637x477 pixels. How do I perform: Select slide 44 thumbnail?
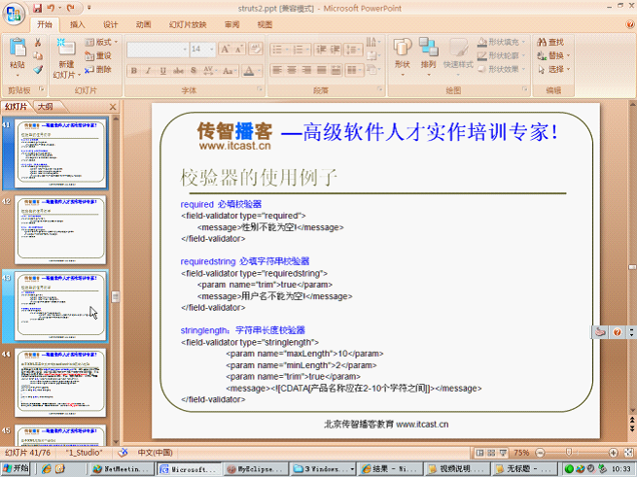pos(60,383)
